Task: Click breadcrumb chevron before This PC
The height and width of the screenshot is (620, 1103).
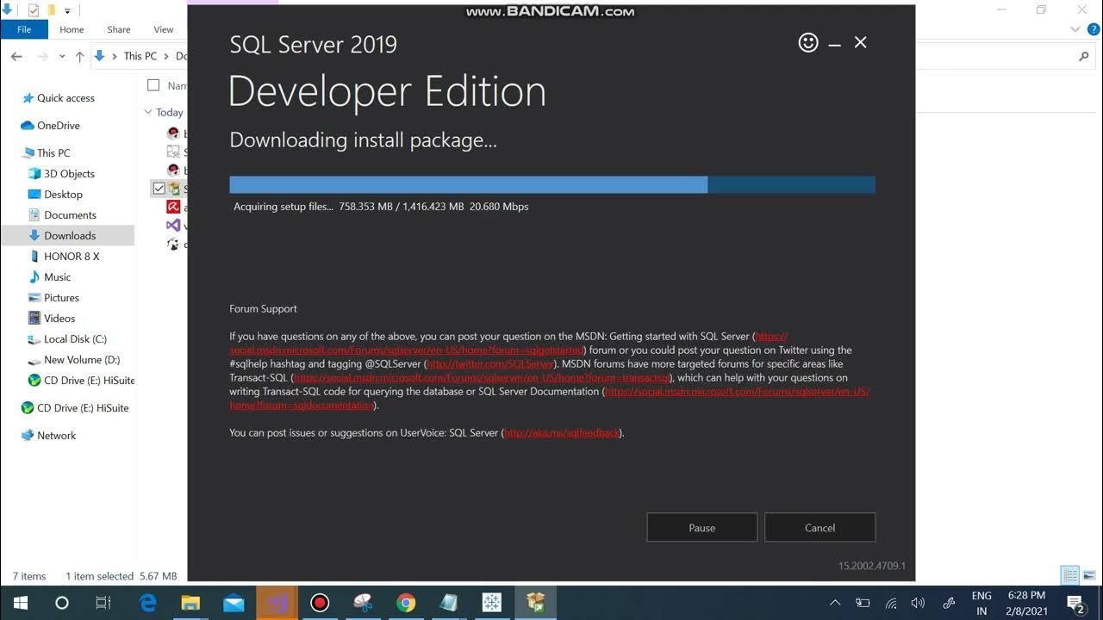Action: coord(115,56)
